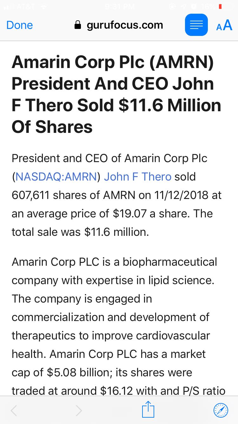Screen dimensions: 238x424
Task: Tap the 16% battery percentage
Action: tap(208, 7)
